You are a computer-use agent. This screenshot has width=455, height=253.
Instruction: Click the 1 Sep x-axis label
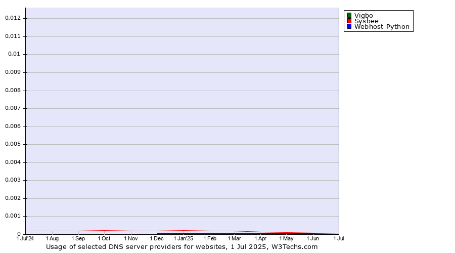point(78,238)
